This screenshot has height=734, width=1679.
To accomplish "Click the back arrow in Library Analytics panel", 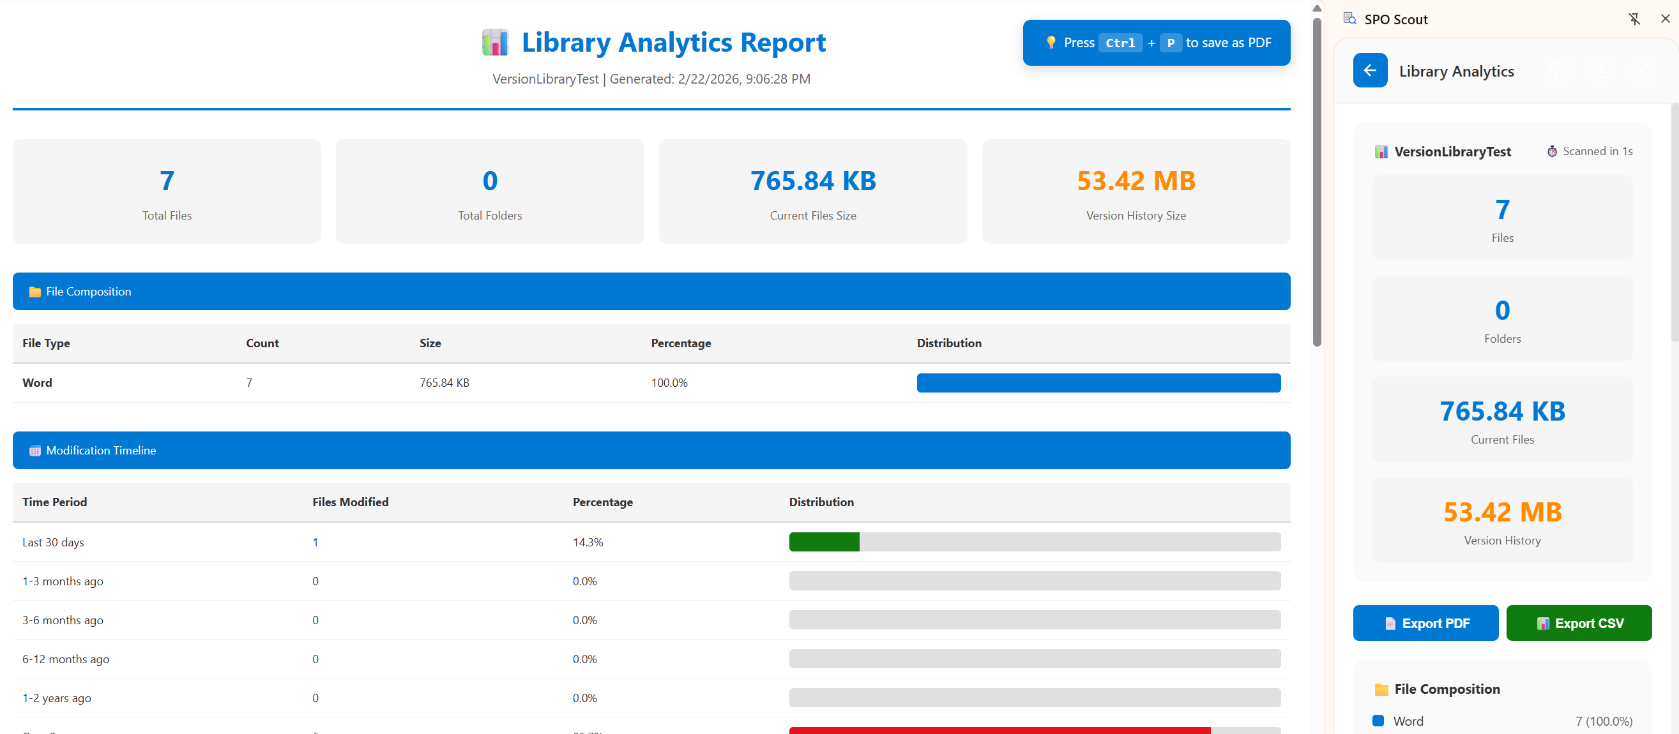I will [x=1370, y=70].
